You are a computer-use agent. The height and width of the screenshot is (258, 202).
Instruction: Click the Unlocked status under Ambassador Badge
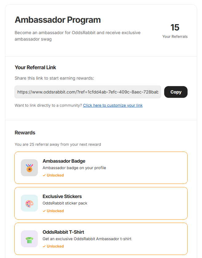(55, 175)
